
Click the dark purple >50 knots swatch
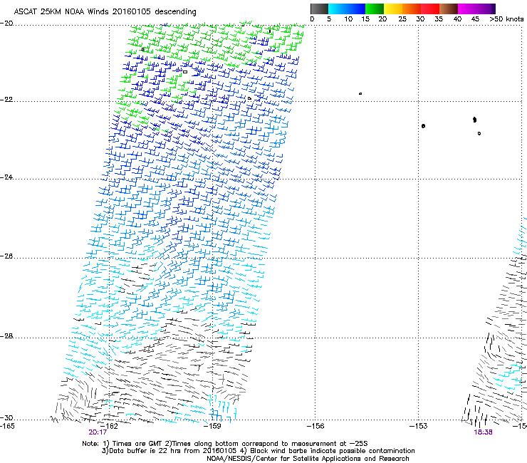point(494,9)
